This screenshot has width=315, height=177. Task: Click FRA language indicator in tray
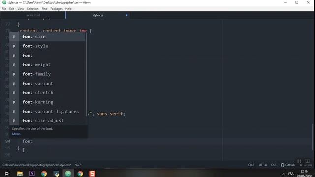(291, 174)
